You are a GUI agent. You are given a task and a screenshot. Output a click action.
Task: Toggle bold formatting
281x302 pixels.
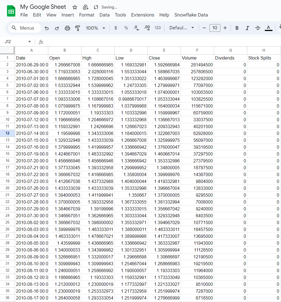[x=237, y=28]
